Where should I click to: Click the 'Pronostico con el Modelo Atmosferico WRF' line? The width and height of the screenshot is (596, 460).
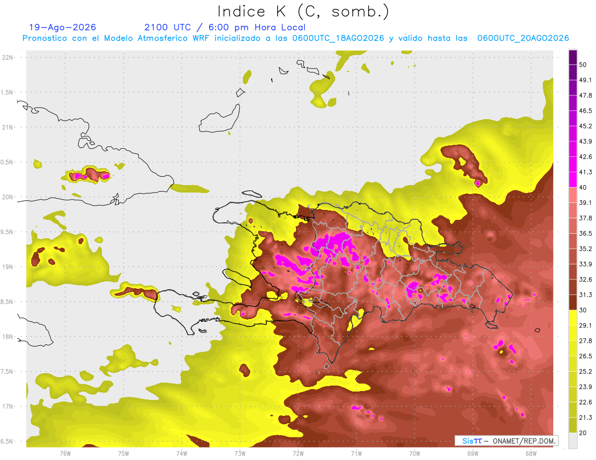click(x=296, y=38)
